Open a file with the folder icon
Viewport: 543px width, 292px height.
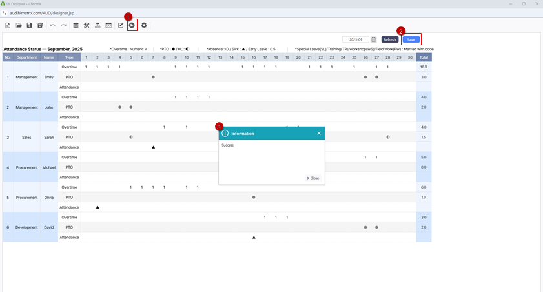(19, 25)
